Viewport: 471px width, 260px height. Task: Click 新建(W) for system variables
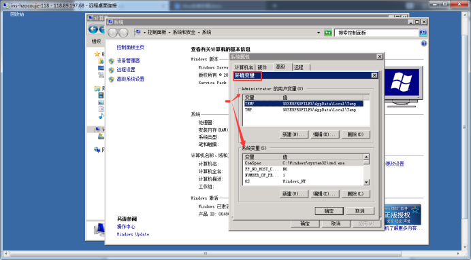point(293,193)
